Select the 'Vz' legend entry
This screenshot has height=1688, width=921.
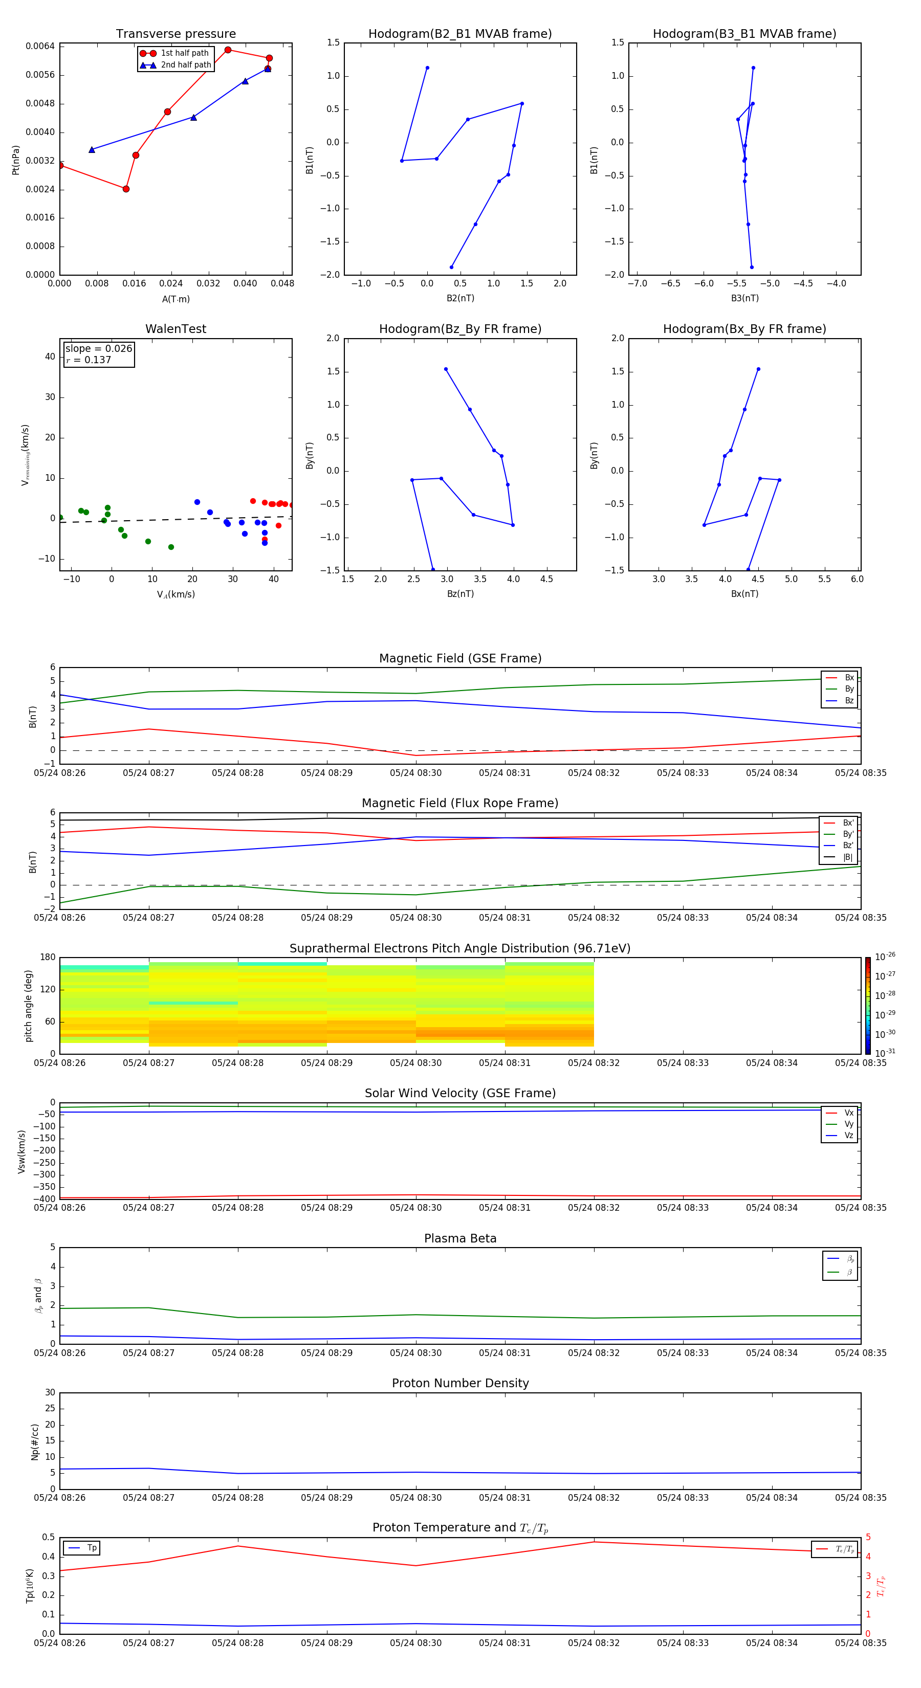pos(840,1136)
